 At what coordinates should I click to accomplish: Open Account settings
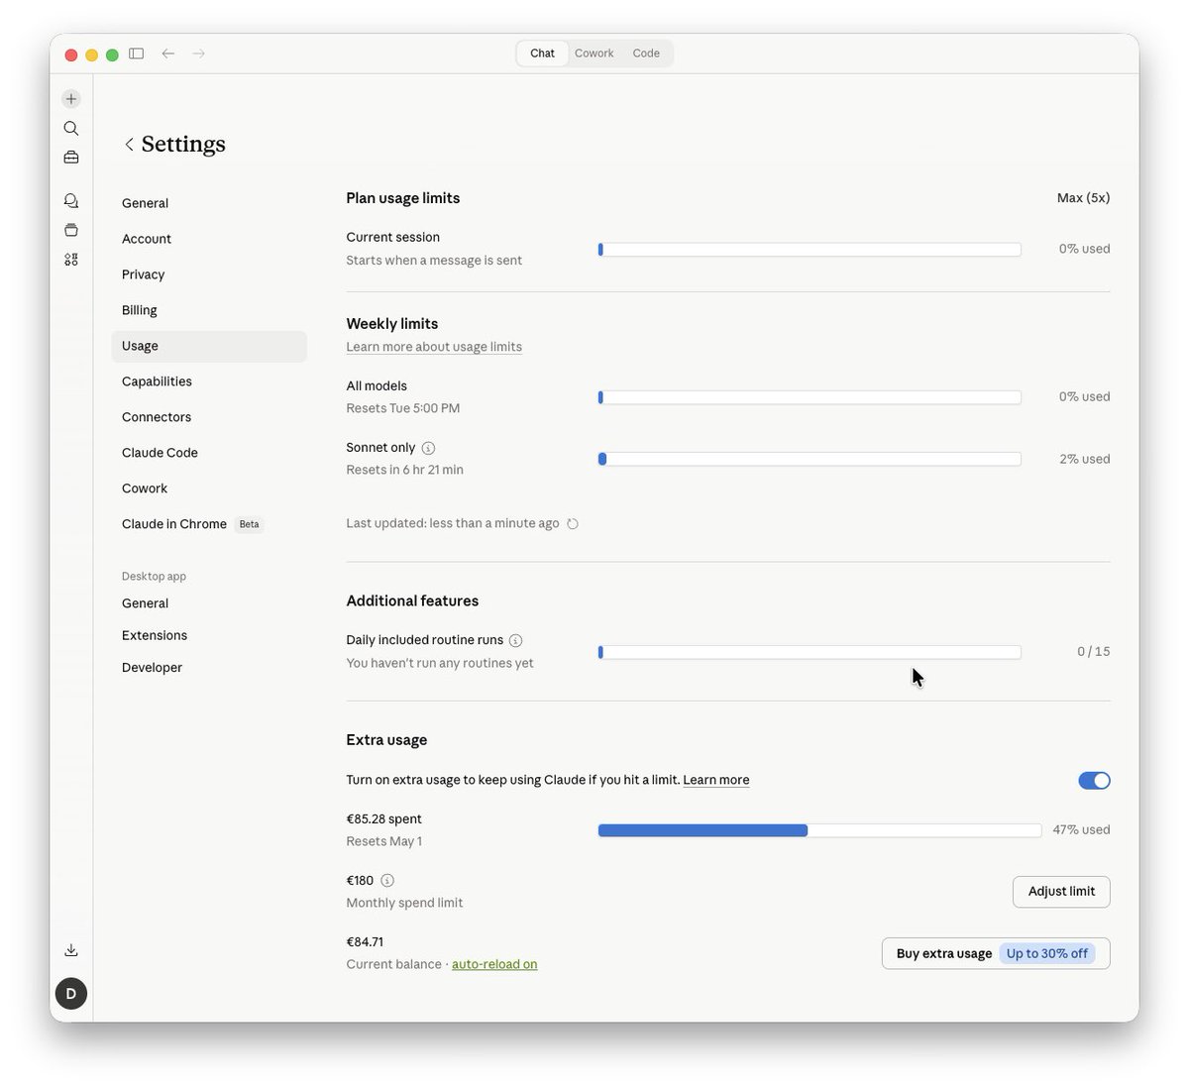click(209, 239)
